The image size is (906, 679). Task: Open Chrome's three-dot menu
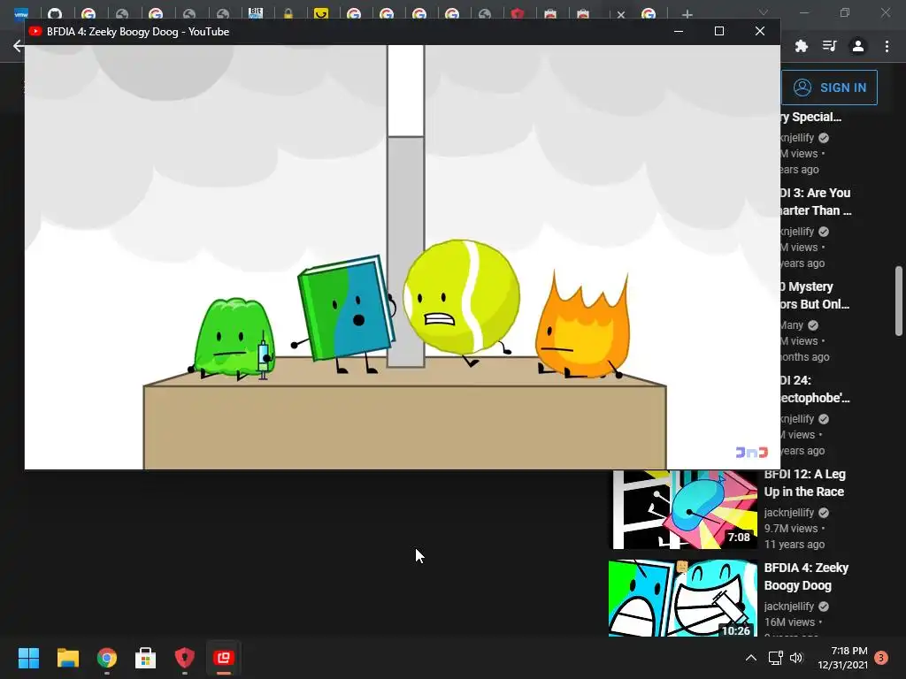(887, 46)
